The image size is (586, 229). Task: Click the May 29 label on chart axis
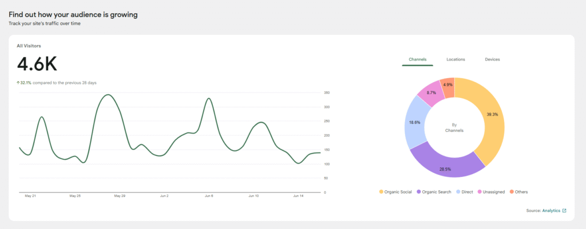click(119, 196)
